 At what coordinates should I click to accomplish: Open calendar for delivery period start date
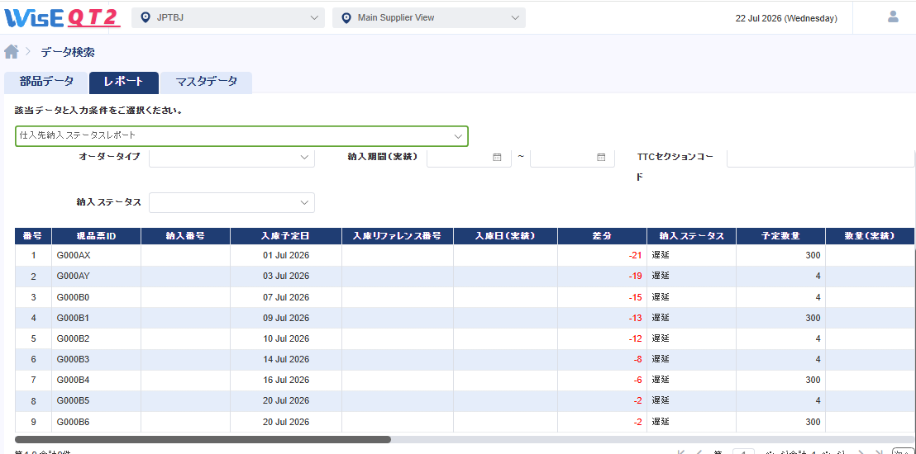tap(497, 157)
